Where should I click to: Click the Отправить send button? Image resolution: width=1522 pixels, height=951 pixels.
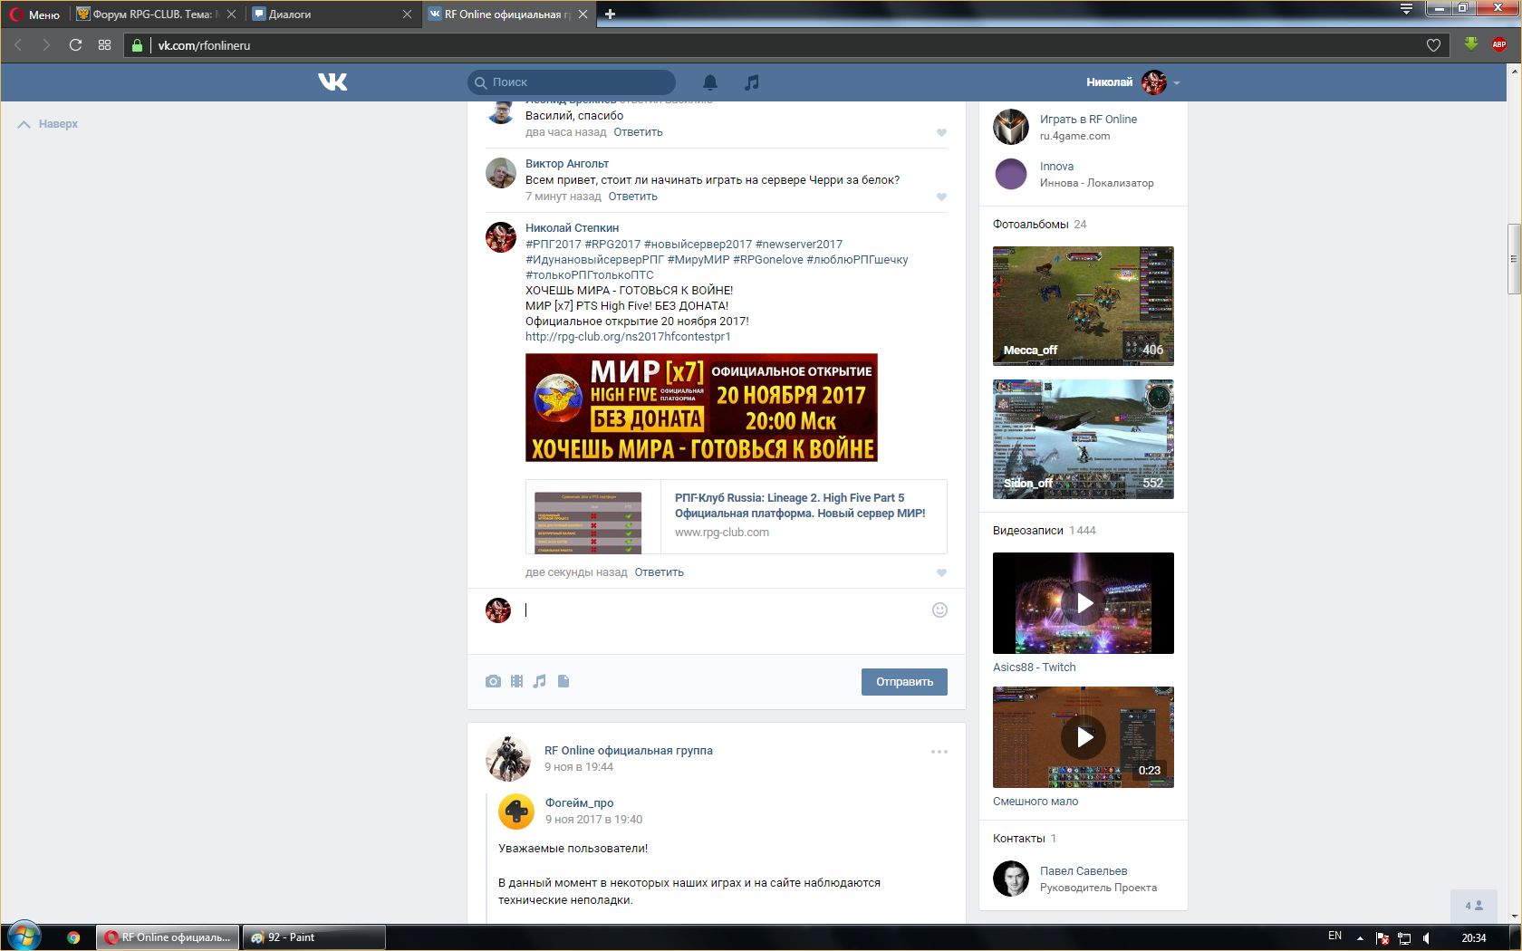pyautogui.click(x=904, y=682)
